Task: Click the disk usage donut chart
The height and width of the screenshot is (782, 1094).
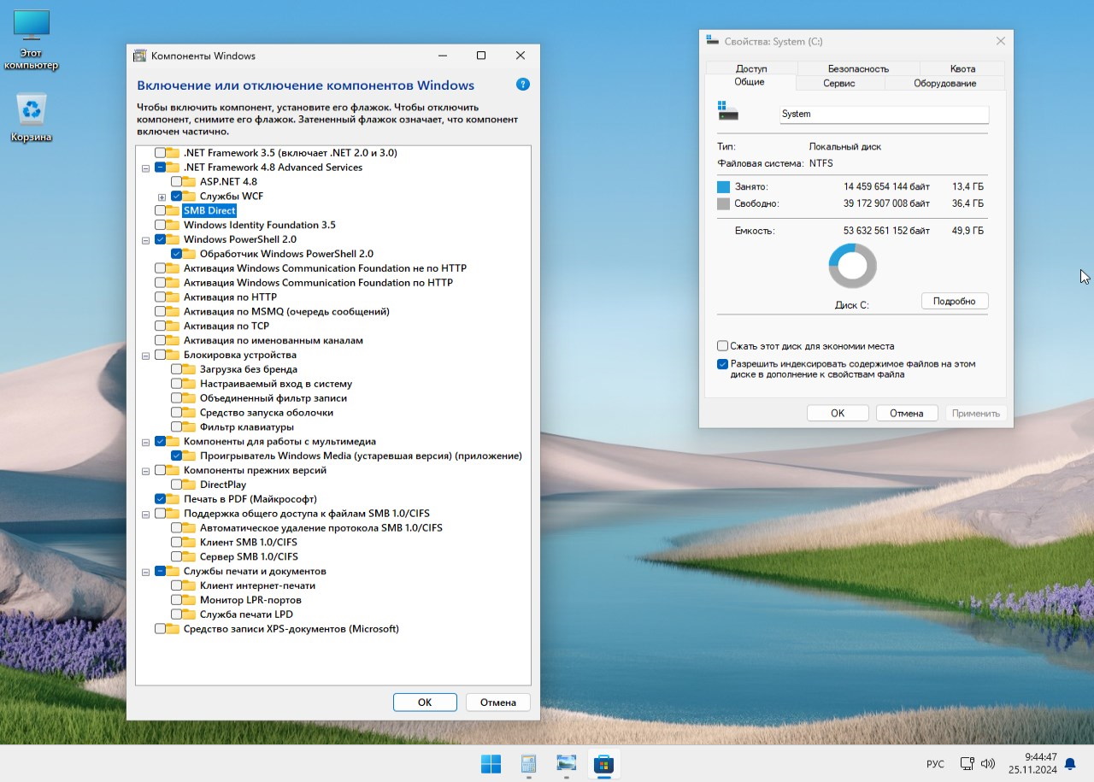Action: click(x=852, y=266)
